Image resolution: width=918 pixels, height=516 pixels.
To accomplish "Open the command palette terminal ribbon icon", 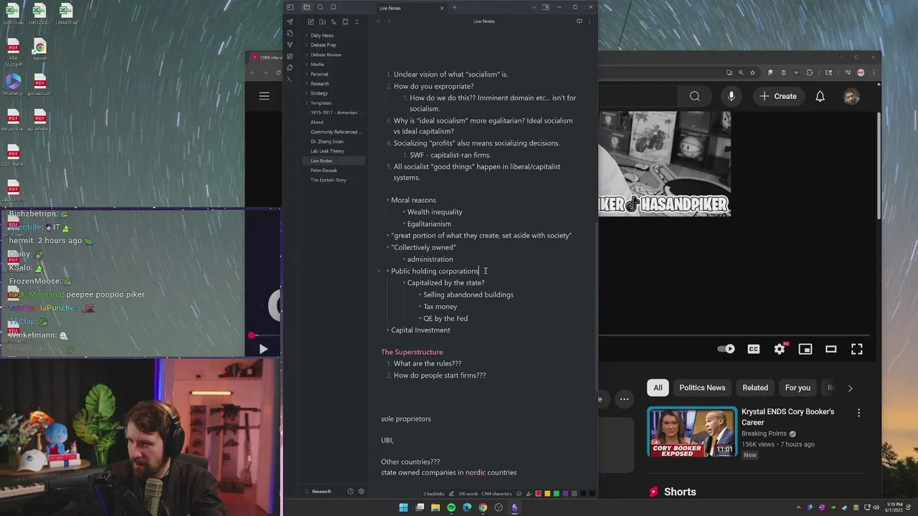I will (290, 79).
